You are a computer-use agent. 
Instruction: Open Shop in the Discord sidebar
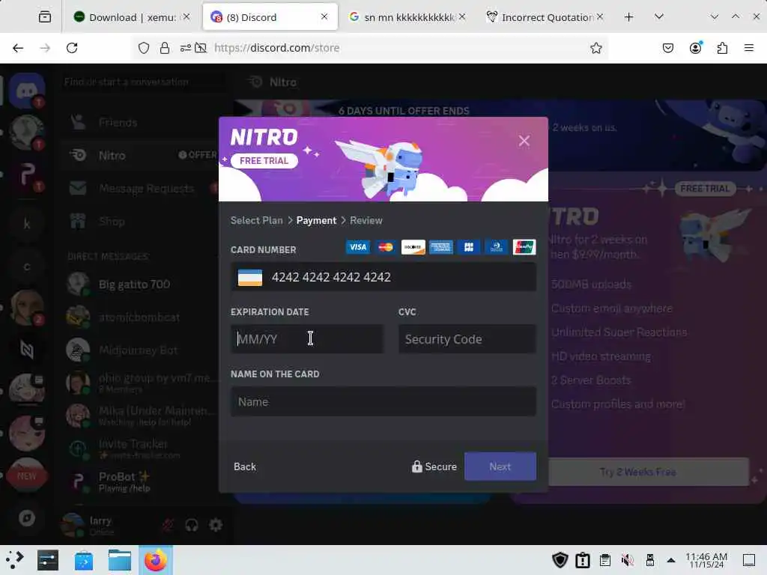(x=142, y=222)
